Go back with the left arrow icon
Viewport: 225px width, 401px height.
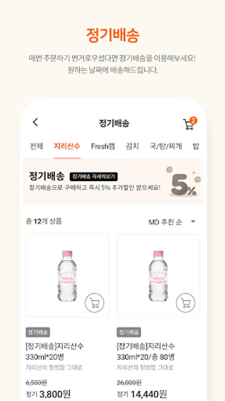pyautogui.click(x=36, y=122)
